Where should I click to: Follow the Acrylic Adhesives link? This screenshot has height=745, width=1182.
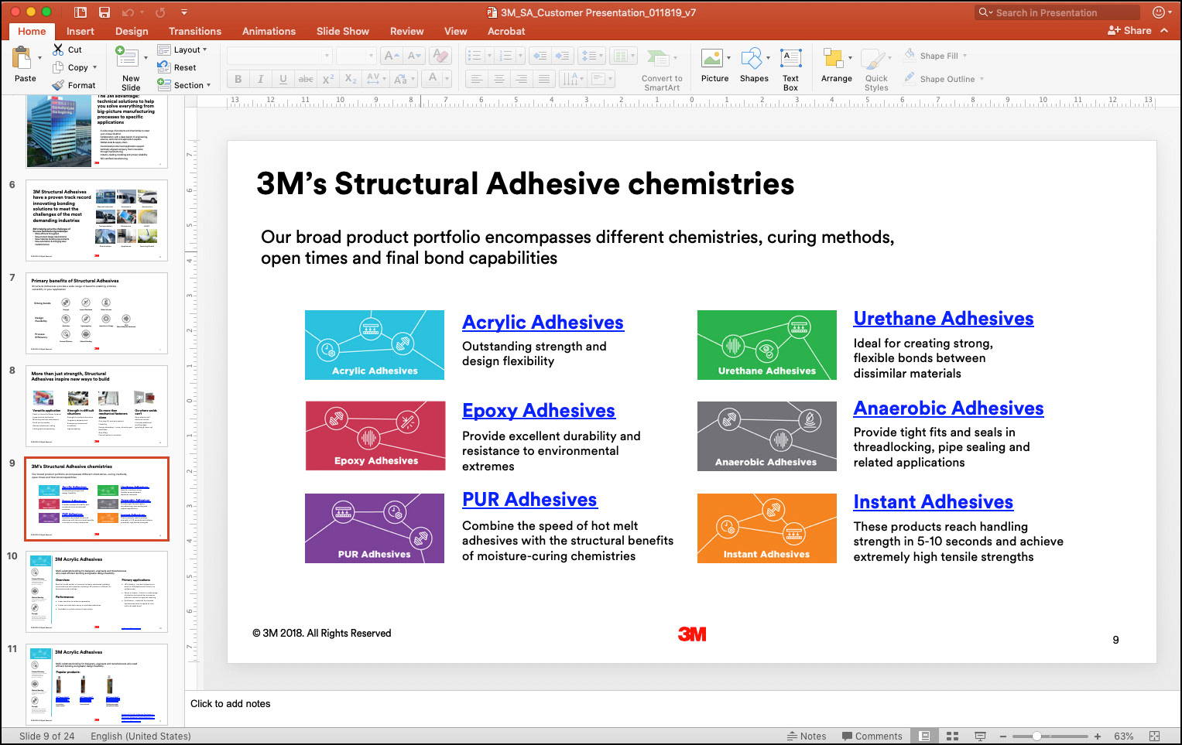coord(543,323)
